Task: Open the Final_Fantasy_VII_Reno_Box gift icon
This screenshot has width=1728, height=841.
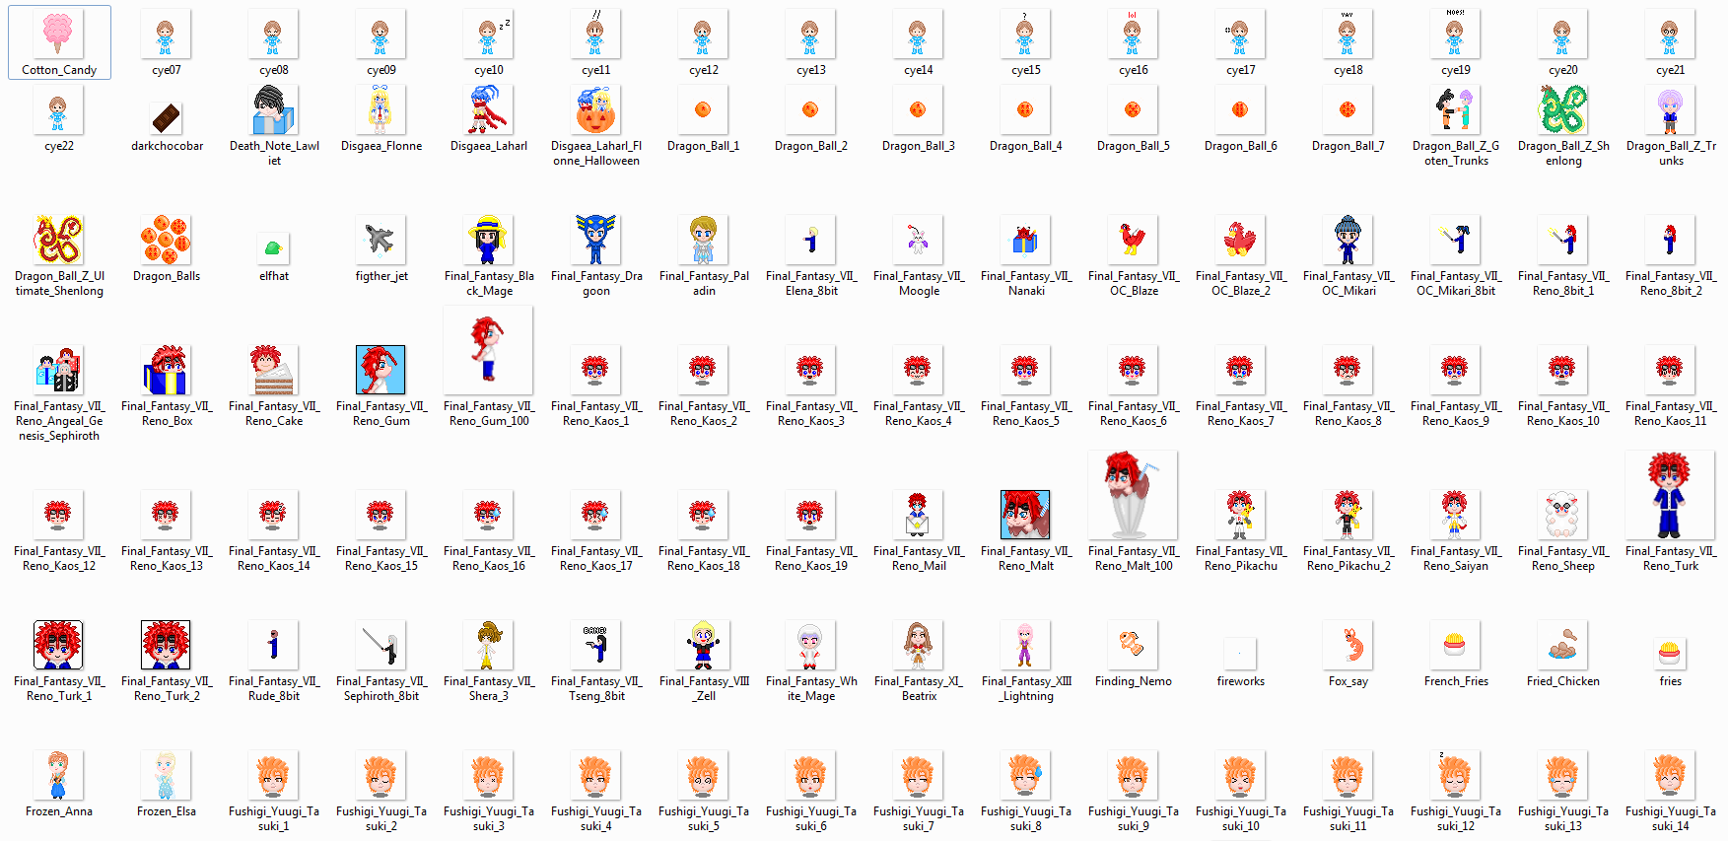Action: tap(166, 370)
